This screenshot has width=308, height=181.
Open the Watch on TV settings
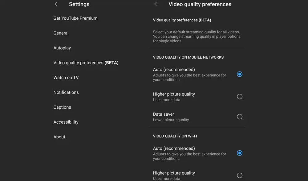(x=66, y=77)
